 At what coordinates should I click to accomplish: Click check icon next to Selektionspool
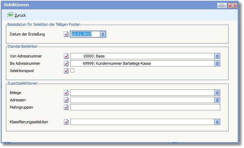pyautogui.click(x=66, y=71)
